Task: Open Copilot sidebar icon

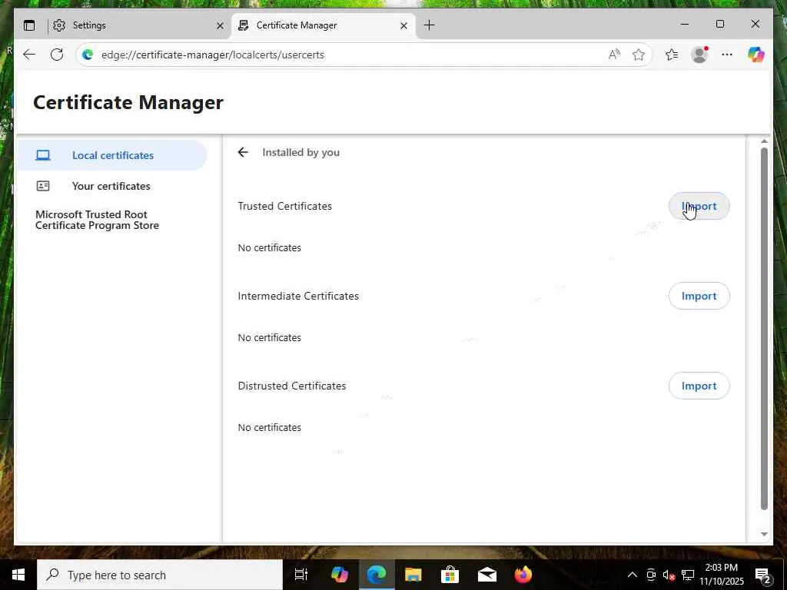Action: [756, 55]
